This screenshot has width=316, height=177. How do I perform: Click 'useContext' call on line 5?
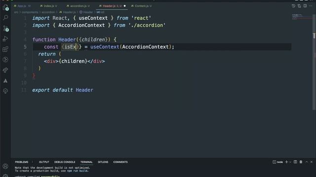pos(105,47)
